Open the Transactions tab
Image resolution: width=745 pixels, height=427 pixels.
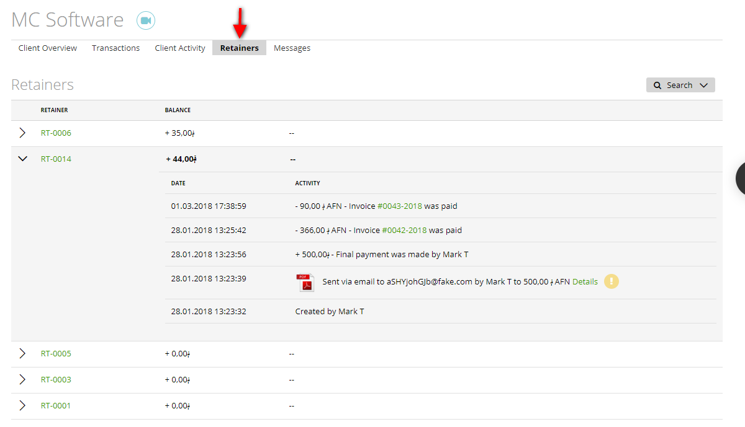pos(115,48)
